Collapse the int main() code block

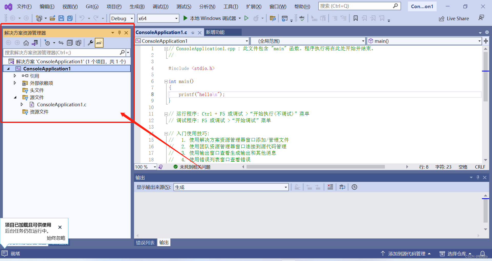[166, 81]
